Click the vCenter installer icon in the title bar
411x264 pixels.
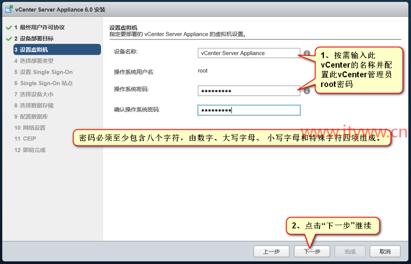[x=9, y=9]
